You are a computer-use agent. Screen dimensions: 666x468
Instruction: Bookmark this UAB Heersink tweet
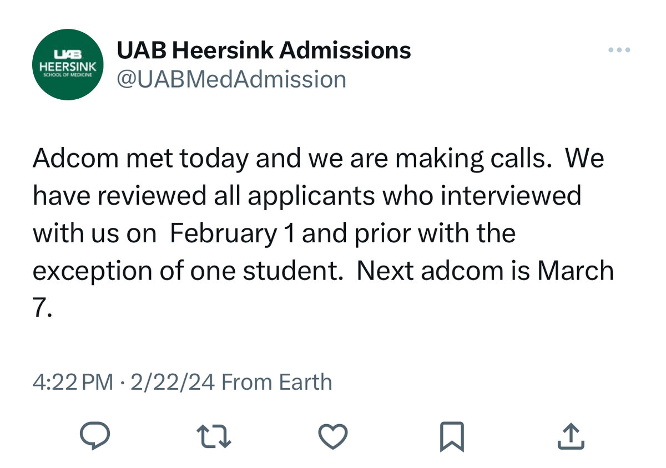click(451, 436)
